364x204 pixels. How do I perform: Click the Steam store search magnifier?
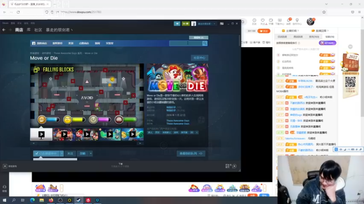coord(205,43)
